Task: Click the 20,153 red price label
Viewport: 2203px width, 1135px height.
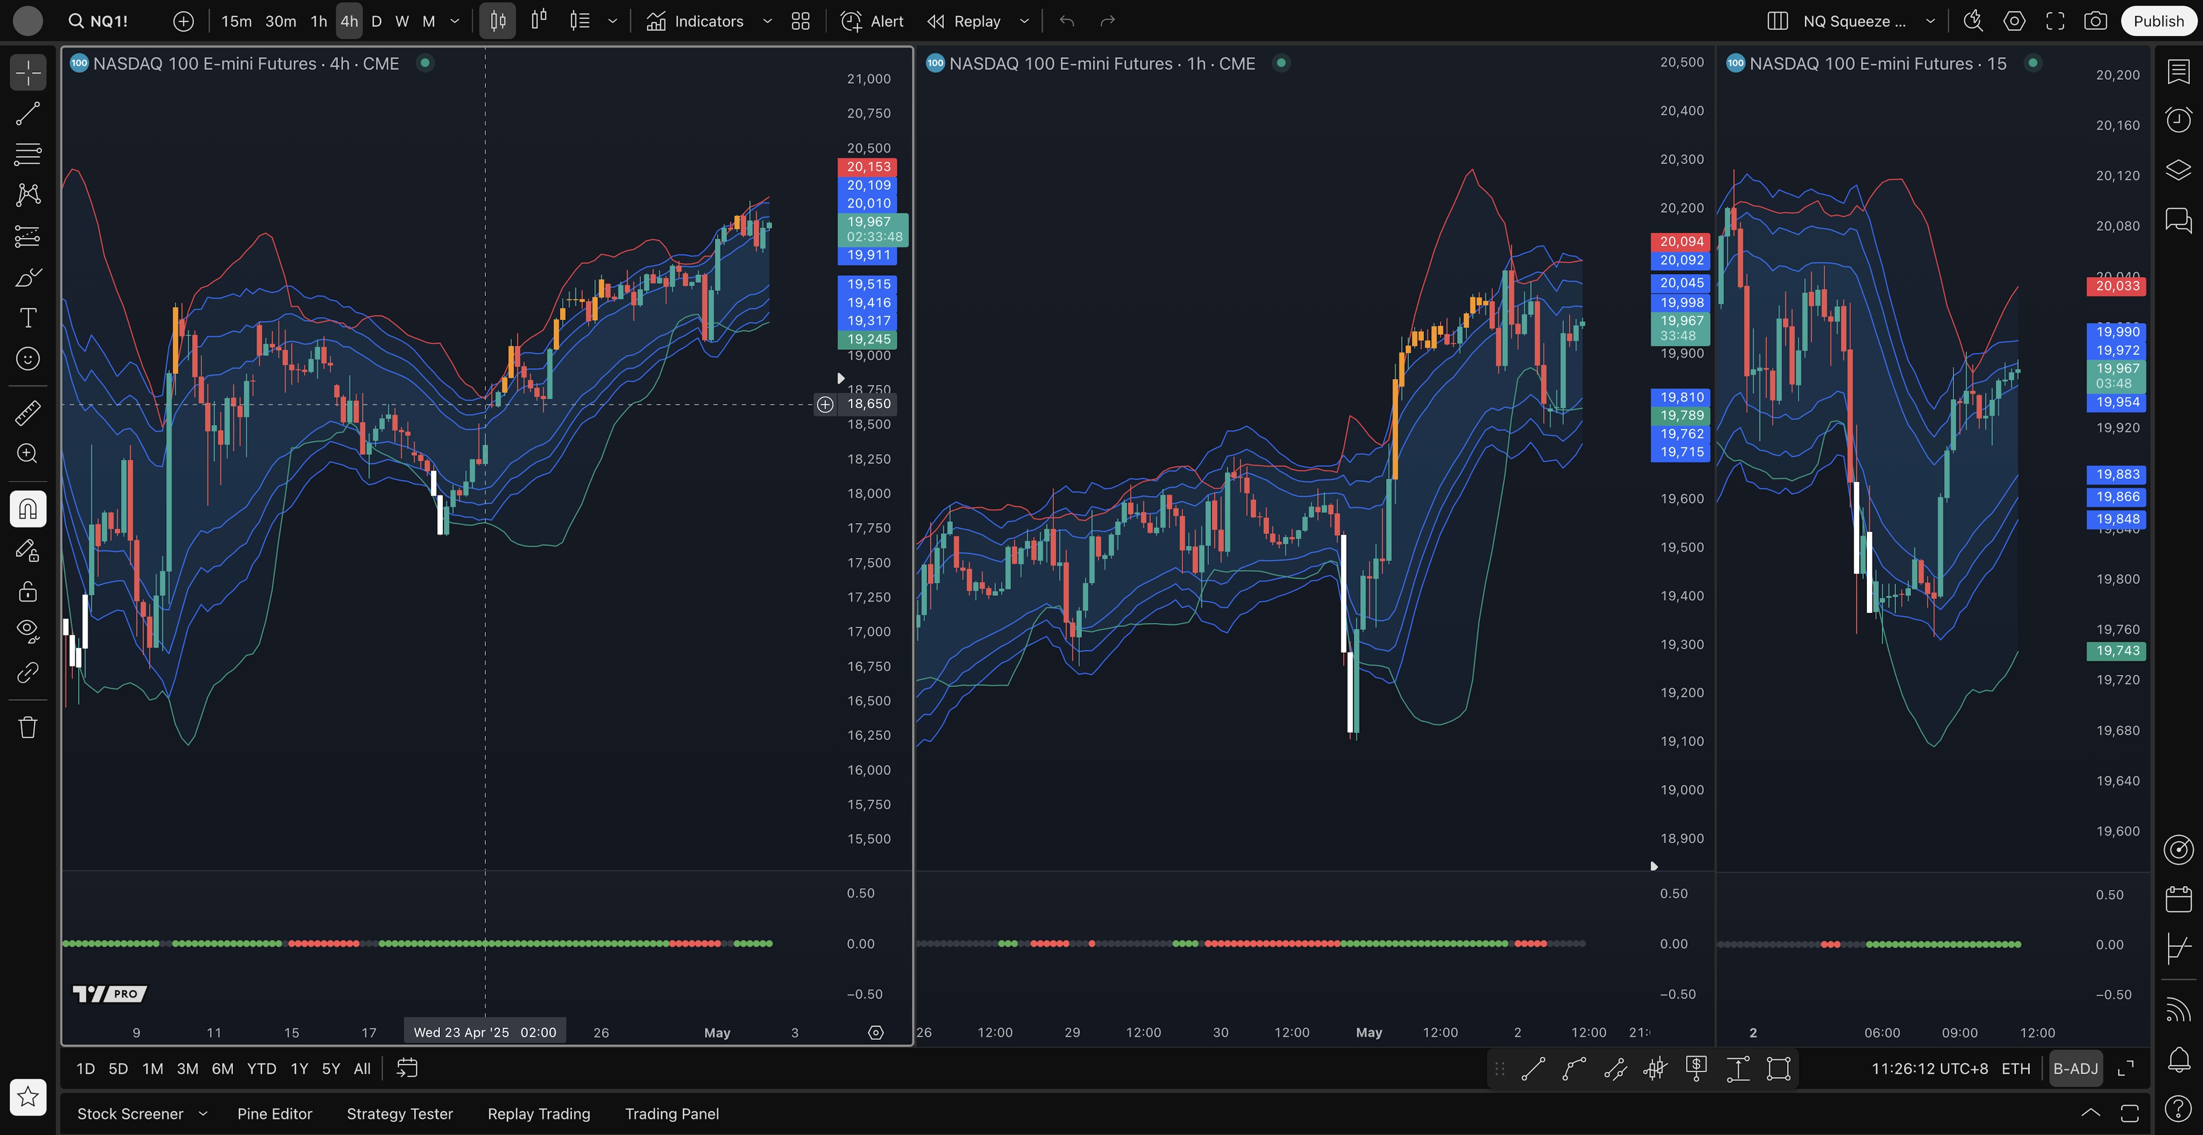Action: [868, 167]
